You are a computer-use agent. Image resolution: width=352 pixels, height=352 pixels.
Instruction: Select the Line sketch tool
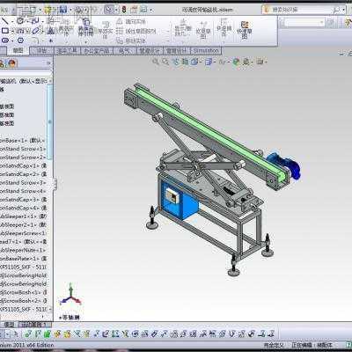5,21
